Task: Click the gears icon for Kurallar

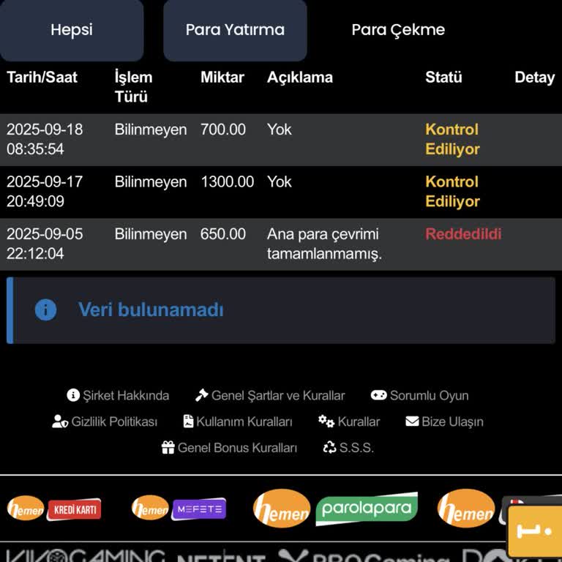Action: pos(326,421)
